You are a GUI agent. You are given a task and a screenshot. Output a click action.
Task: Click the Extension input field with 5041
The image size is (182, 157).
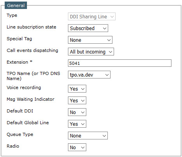coord(120,63)
